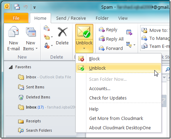Click the Undo quick access icon

25,7
